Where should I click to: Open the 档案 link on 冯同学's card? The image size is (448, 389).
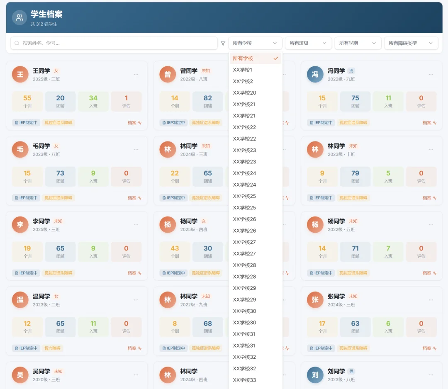[429, 122]
